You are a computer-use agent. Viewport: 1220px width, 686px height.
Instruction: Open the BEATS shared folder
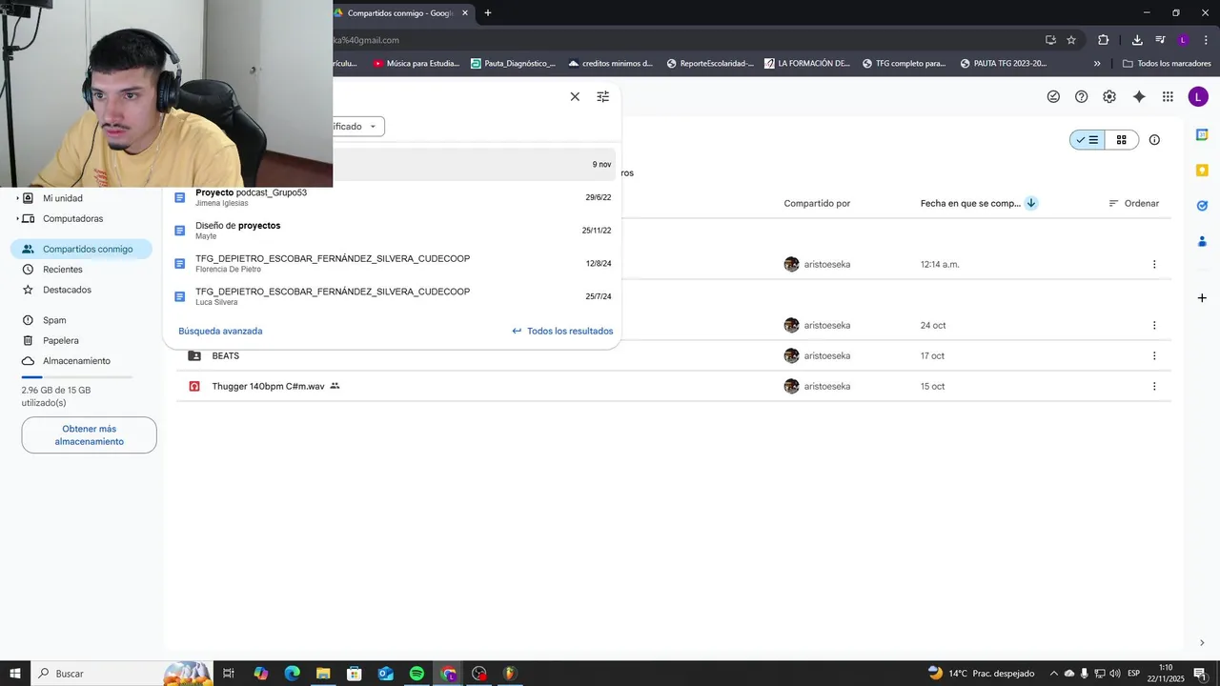coord(226,355)
